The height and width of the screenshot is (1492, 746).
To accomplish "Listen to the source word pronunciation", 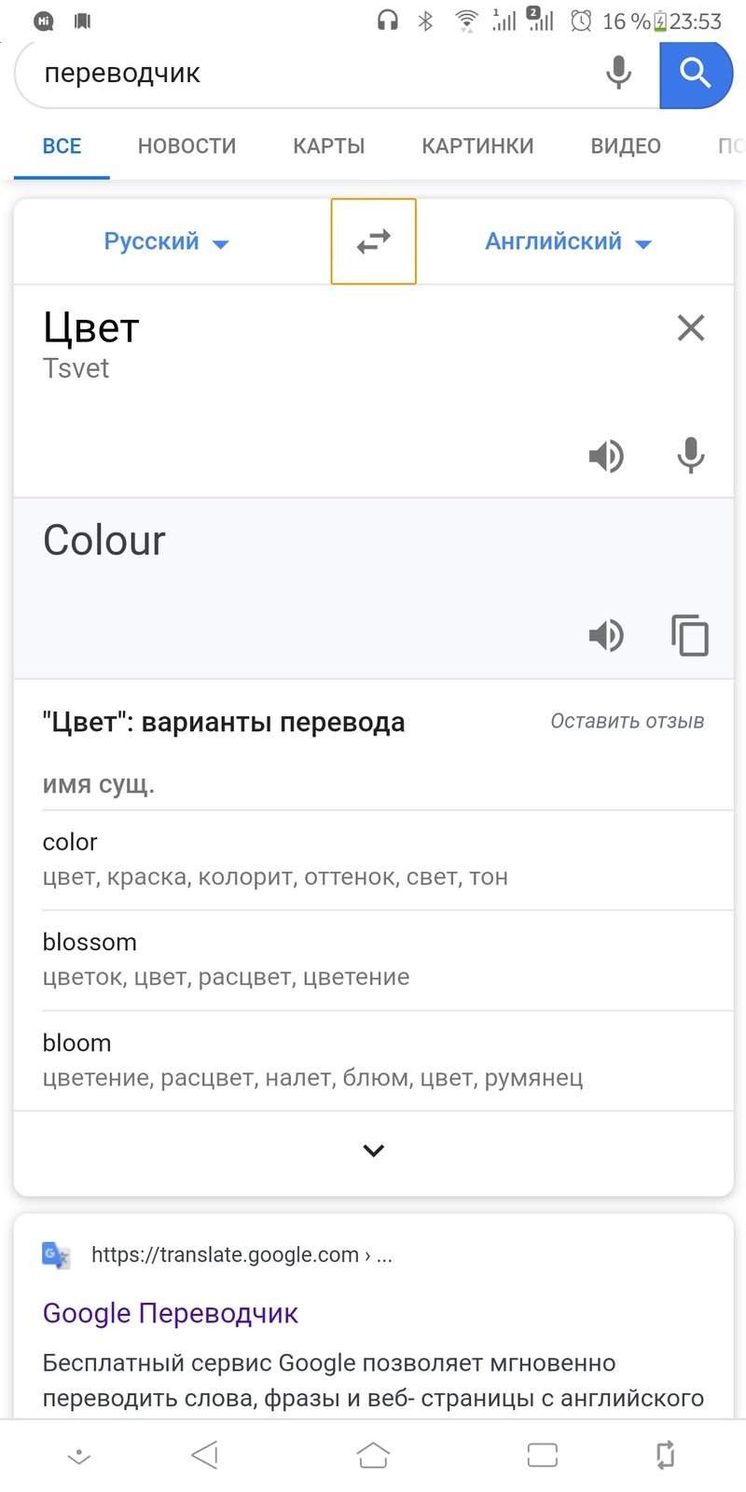I will (606, 456).
